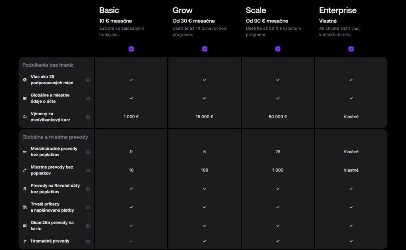The image size is (406, 250).
Task: Click info icon for 'Globálne a miestne údaje o účte'
Action: (x=88, y=98)
